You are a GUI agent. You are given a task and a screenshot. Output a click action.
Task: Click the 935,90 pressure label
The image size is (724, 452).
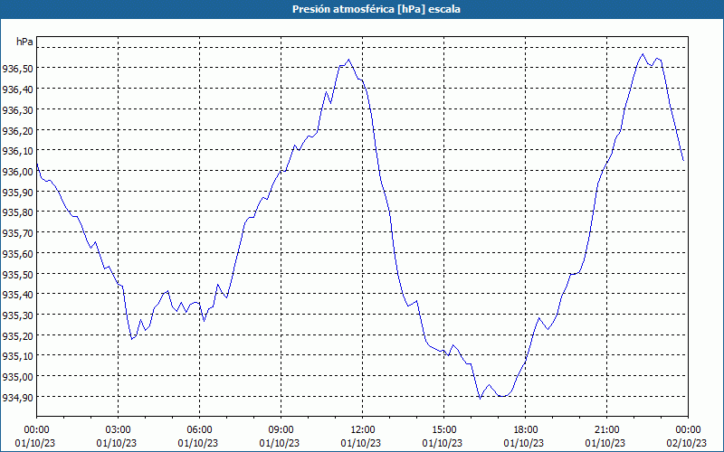pos(17,192)
